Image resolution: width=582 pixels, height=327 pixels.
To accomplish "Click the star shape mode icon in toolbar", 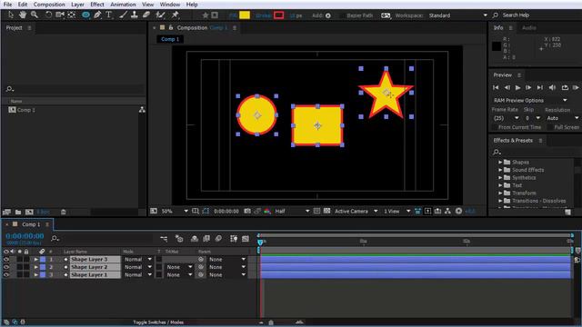I will click(206, 15).
